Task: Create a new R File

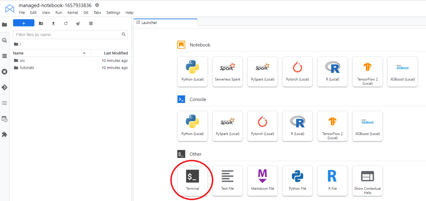Action: 332,181
